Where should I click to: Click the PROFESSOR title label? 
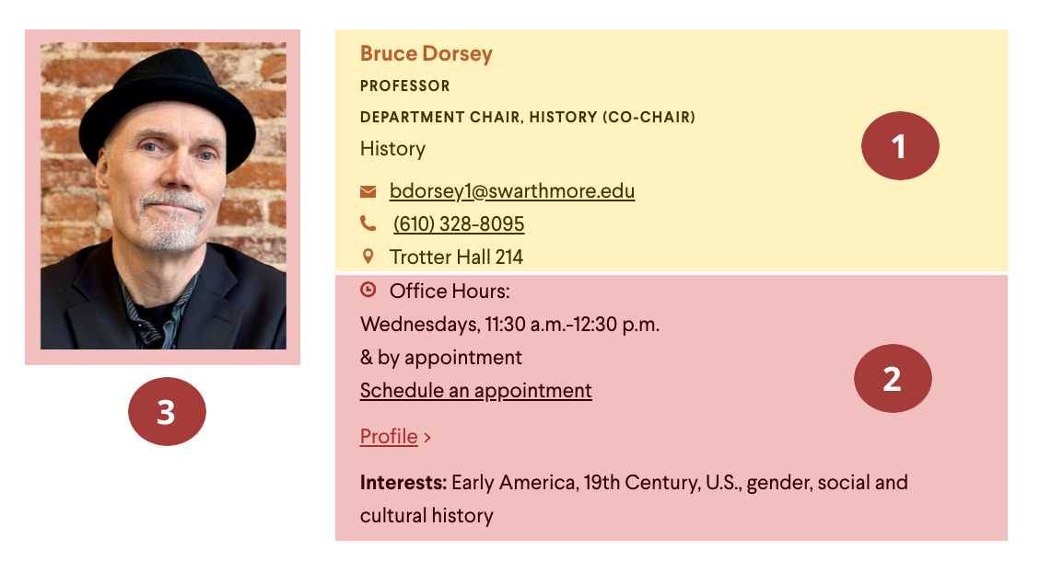tap(404, 86)
